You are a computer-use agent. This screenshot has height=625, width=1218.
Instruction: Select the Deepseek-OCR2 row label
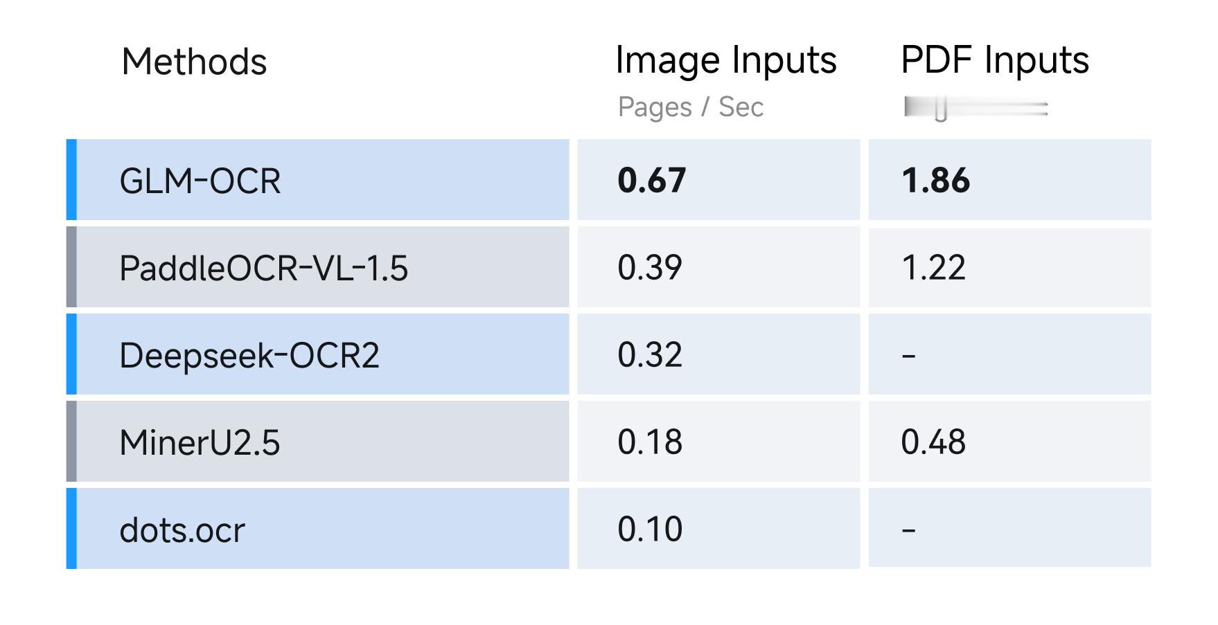pos(318,354)
